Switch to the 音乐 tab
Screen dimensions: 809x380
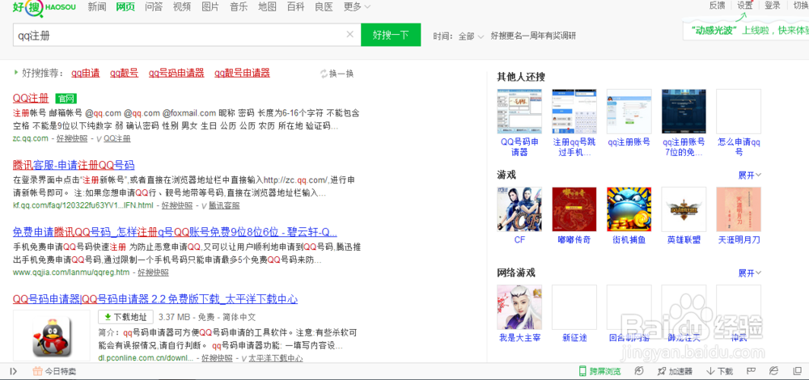[239, 7]
